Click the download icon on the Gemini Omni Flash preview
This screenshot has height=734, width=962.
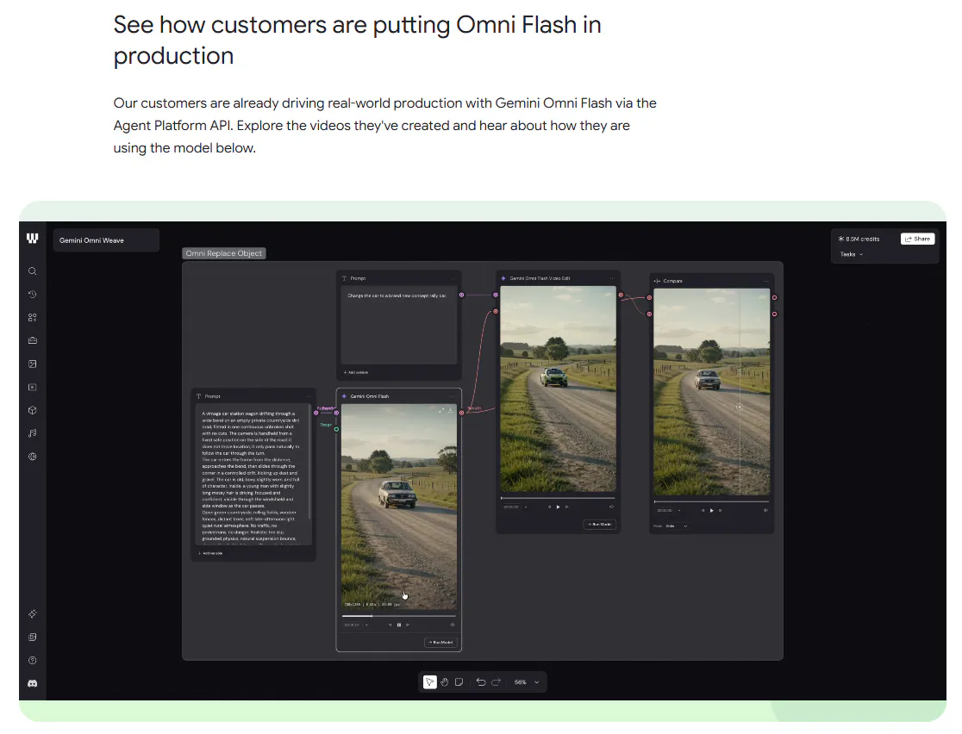coord(450,410)
